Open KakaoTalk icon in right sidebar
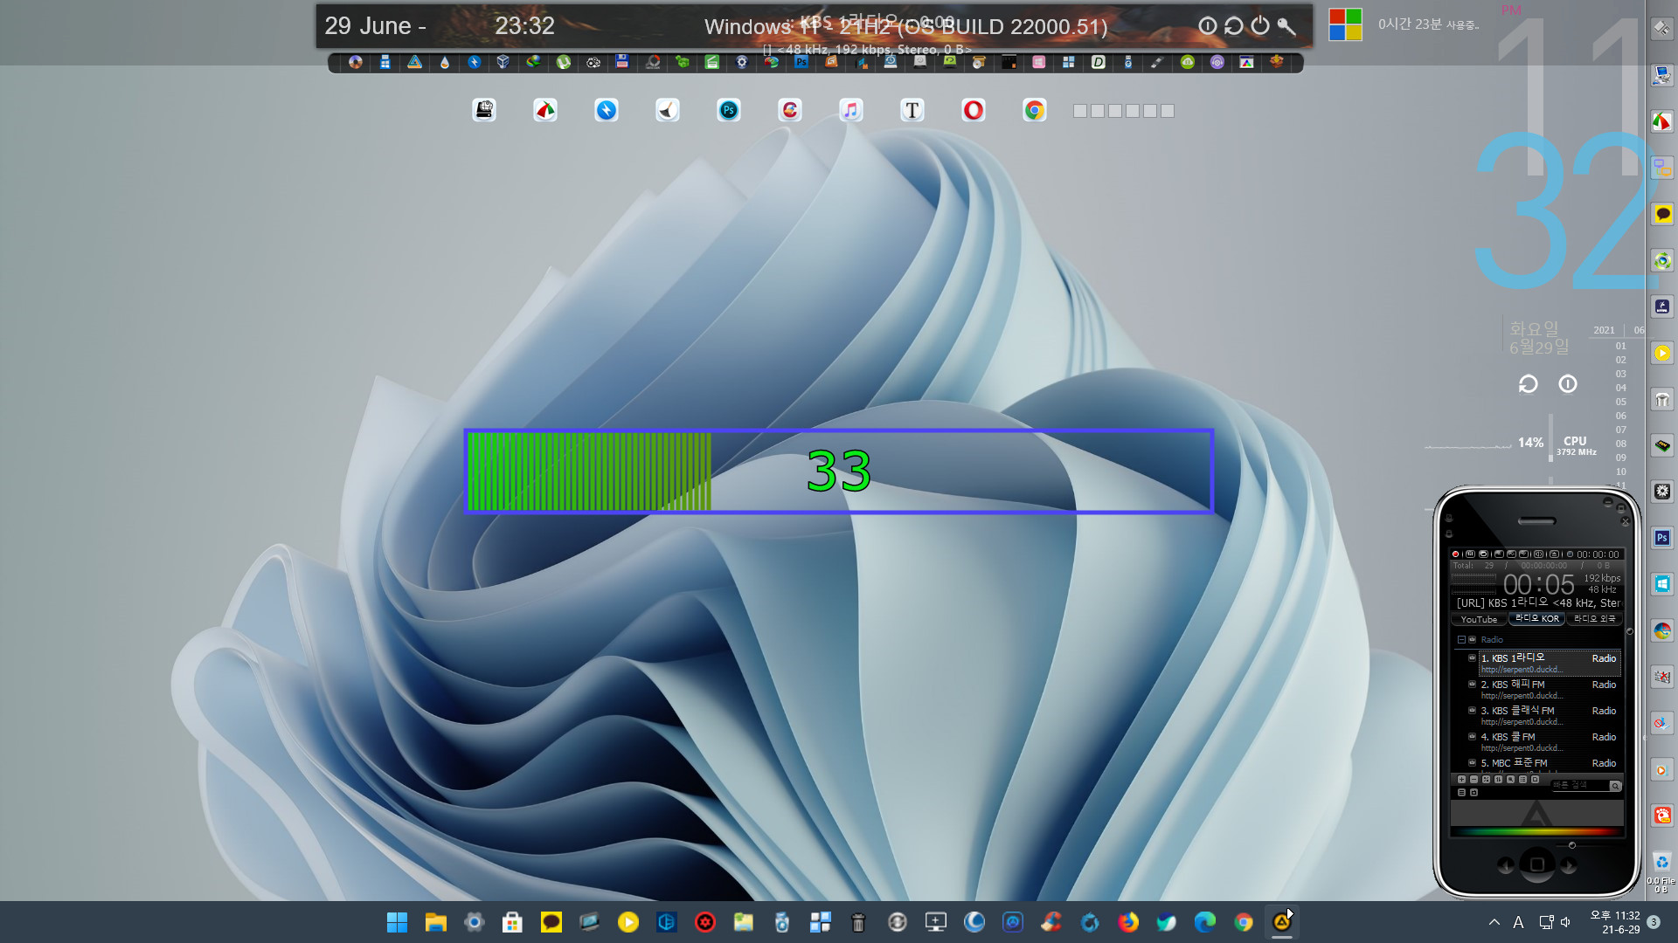Screen dimensions: 1678x943 [1662, 214]
